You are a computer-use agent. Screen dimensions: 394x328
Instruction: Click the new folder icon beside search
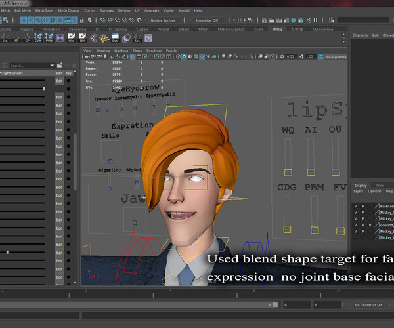[x=59, y=66]
